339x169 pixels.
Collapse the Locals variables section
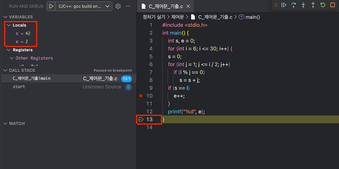[x=9, y=25]
